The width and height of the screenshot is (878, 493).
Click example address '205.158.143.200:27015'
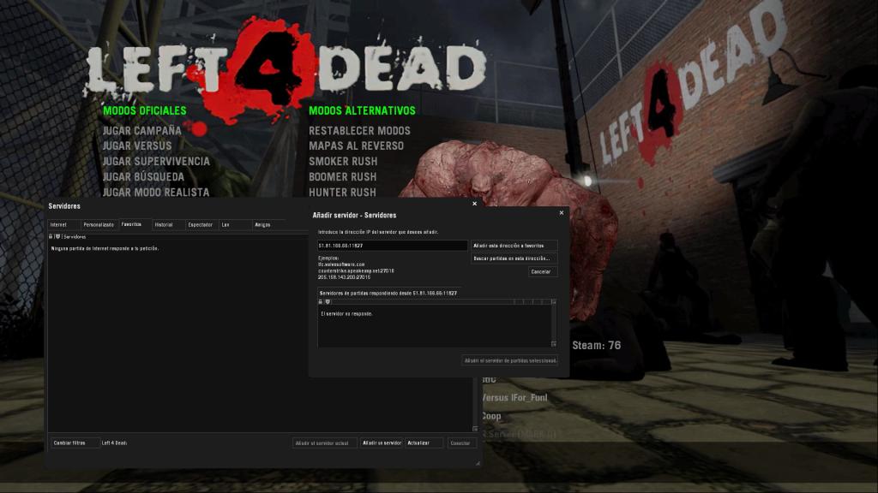pos(345,277)
